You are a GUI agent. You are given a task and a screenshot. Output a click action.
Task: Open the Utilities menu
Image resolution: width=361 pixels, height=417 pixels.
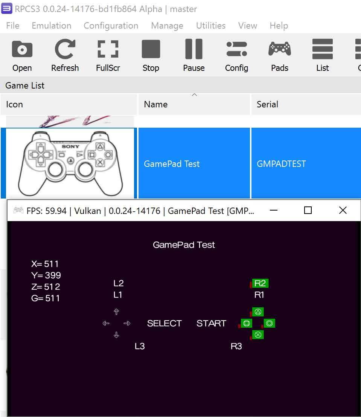pos(211,26)
